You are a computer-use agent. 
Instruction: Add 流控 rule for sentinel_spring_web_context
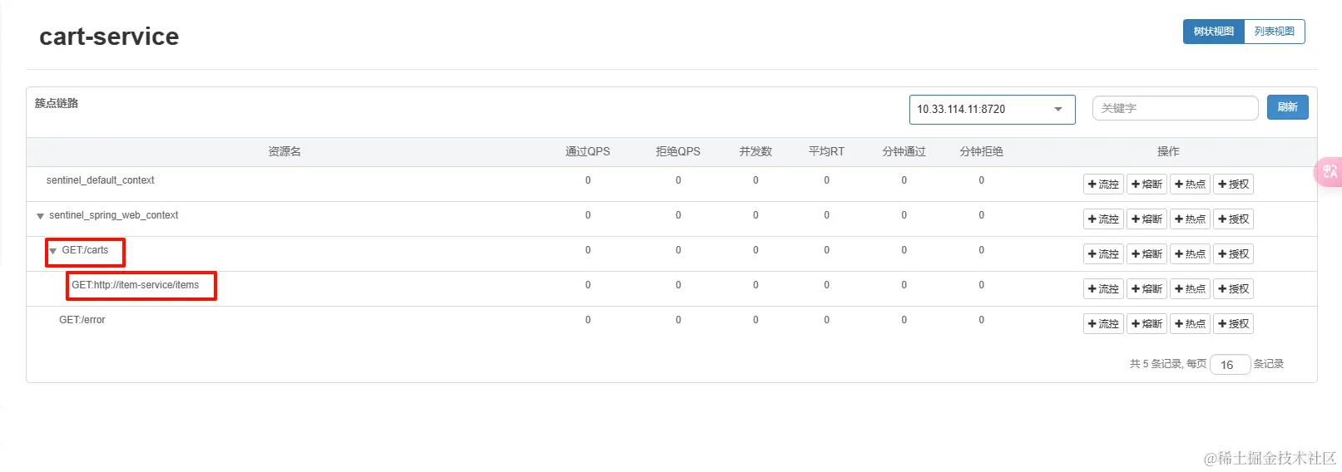1103,219
